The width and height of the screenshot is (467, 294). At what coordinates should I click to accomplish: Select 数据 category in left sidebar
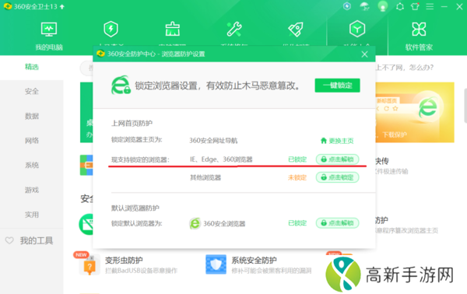tap(32, 116)
